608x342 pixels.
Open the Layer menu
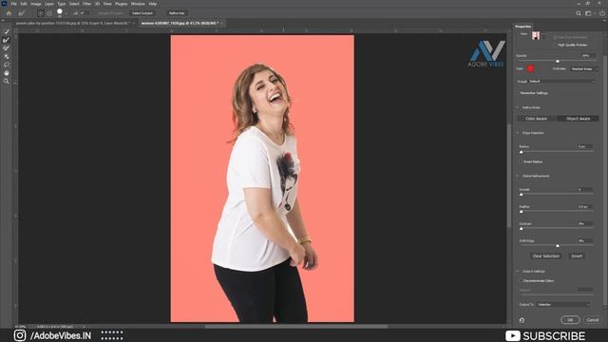click(49, 4)
